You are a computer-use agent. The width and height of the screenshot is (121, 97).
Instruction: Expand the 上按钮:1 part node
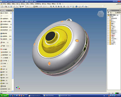pos(108,27)
